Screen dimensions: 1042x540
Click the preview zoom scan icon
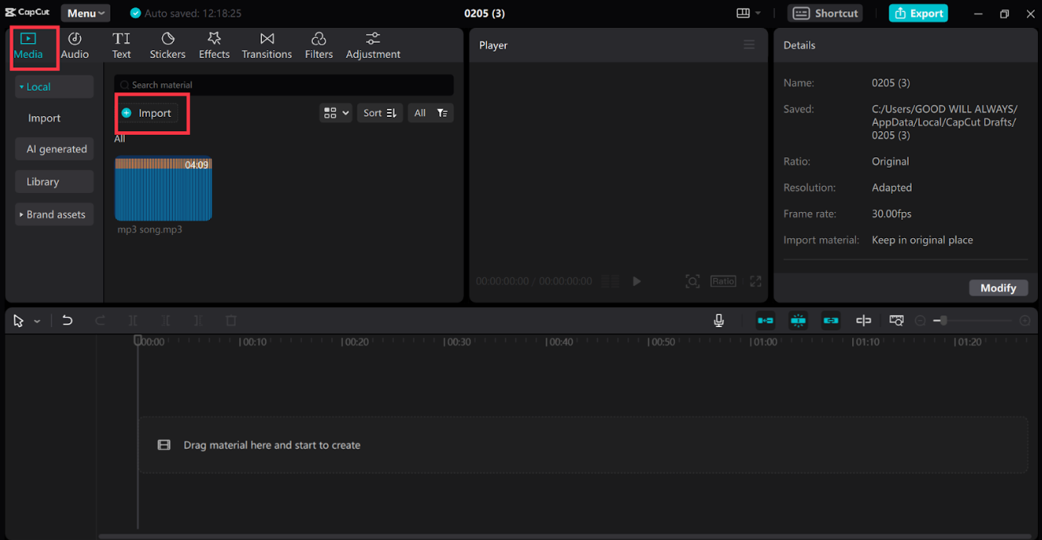[x=693, y=281]
